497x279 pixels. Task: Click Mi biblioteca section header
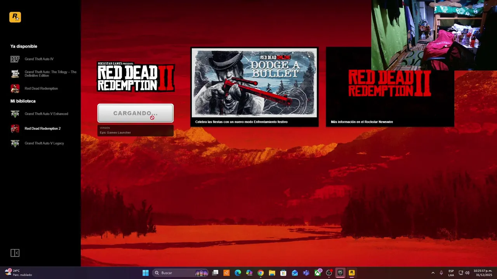(x=23, y=101)
